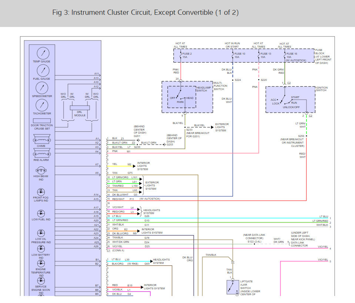Image resolution: width=355 pixels, height=303 pixels.
Task: Click the Hot In Run Or Start label
Action: pos(232,45)
